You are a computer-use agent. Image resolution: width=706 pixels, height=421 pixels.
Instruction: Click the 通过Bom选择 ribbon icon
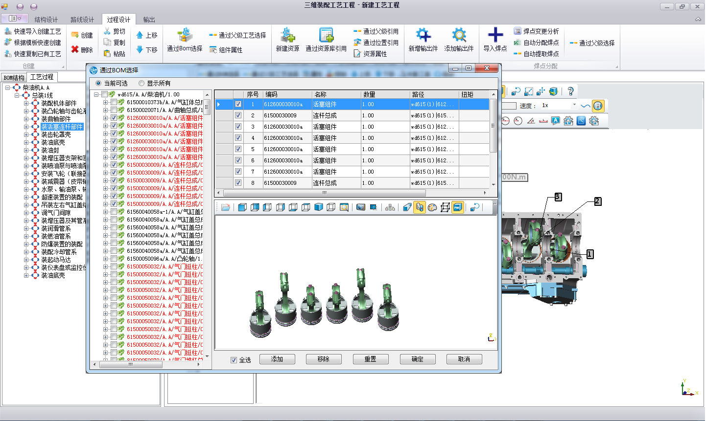pos(185,35)
